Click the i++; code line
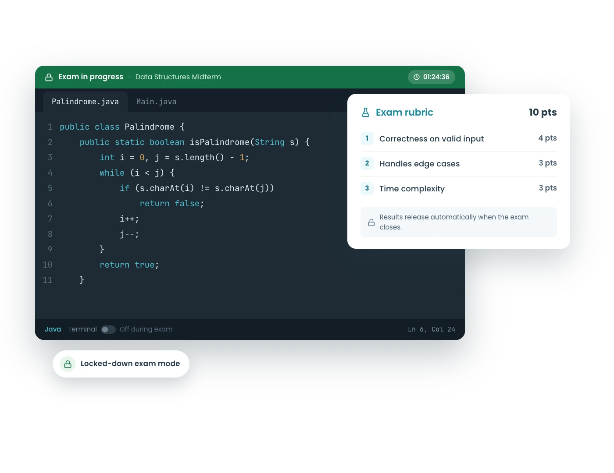The width and height of the screenshot is (614, 473). click(129, 219)
